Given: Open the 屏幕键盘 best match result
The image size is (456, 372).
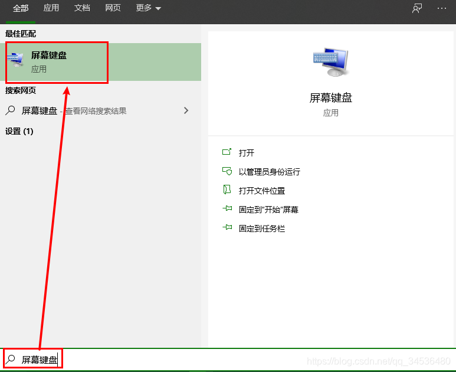Looking at the screenshot, I should tap(101, 62).
